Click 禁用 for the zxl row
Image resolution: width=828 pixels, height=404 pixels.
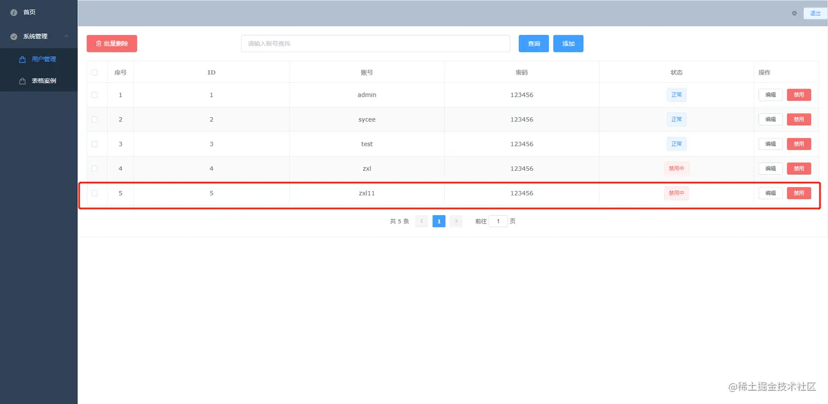click(x=799, y=169)
